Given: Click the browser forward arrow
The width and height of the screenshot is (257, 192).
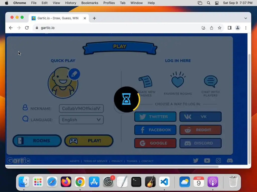Looking at the screenshot, I should click(x=19, y=28).
